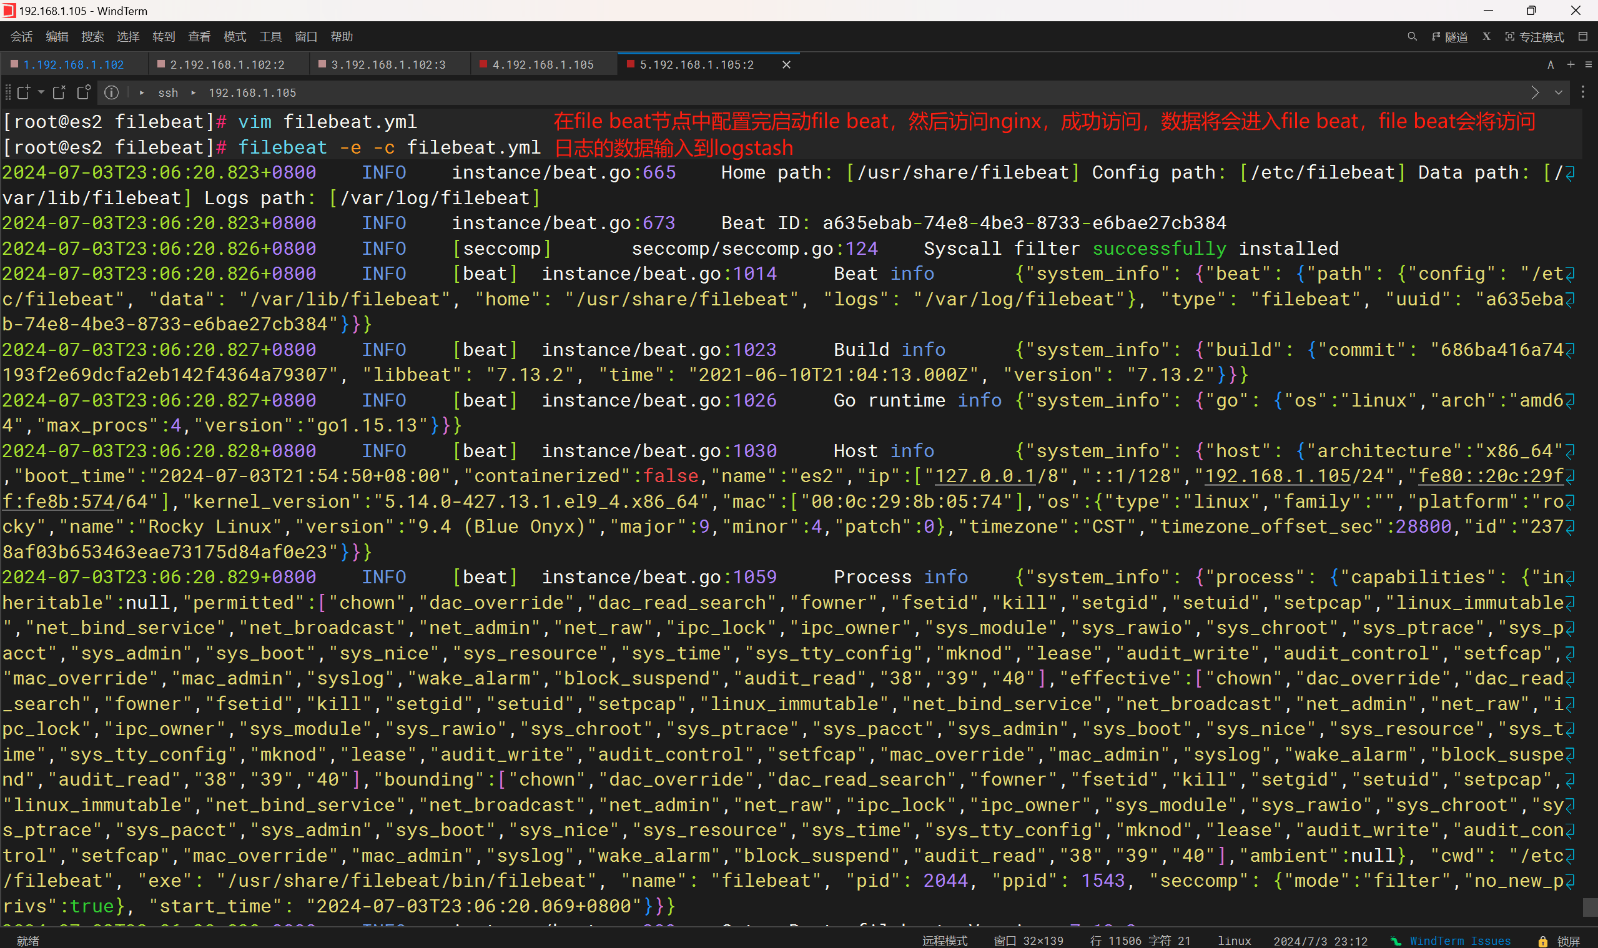Click the session info icon
Viewport: 1598px width, 948px height.
point(111,92)
